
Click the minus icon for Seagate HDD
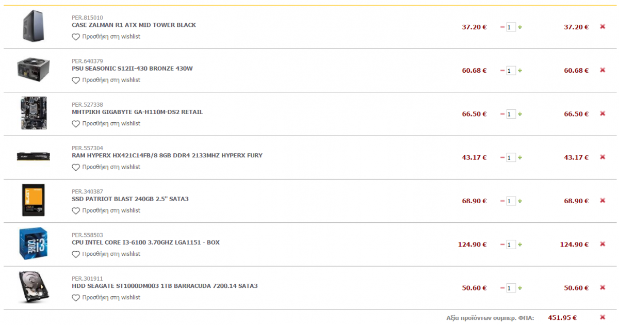click(502, 288)
